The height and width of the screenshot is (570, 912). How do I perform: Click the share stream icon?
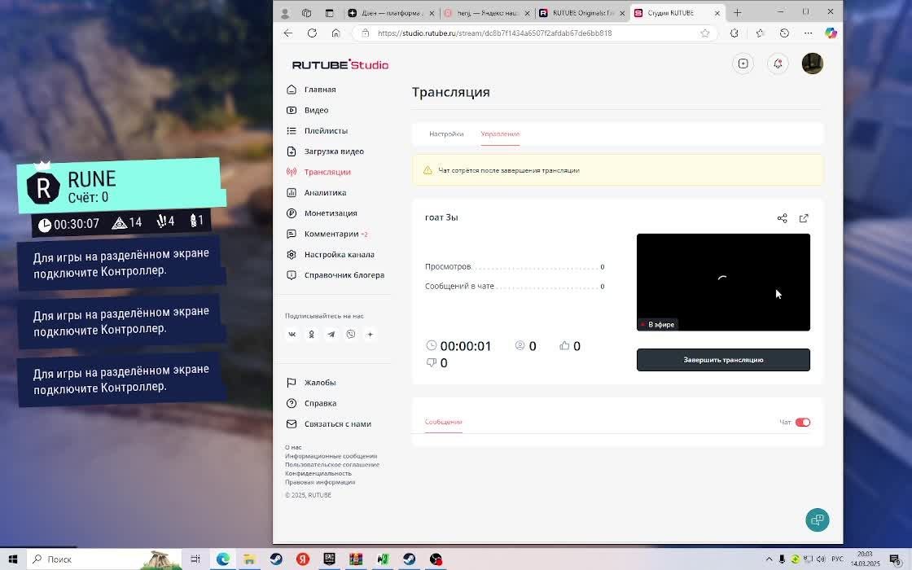[x=783, y=218]
